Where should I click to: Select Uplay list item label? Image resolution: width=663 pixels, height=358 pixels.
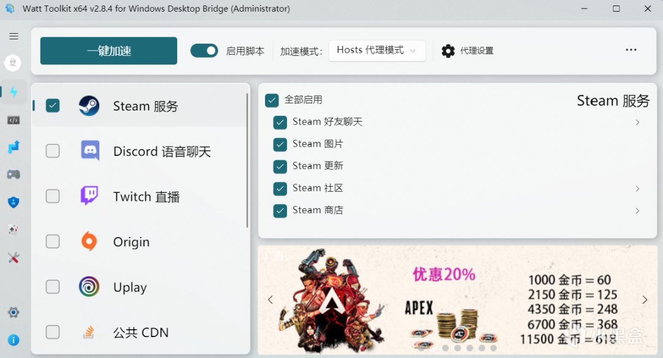(x=130, y=287)
